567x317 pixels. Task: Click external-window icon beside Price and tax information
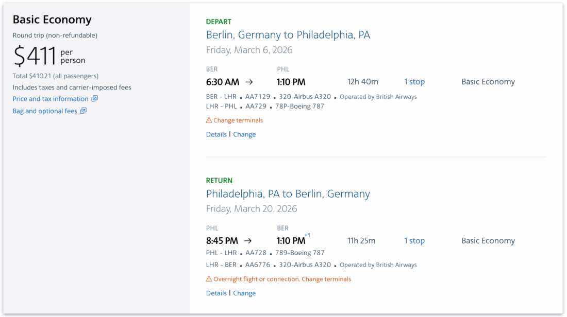click(94, 99)
